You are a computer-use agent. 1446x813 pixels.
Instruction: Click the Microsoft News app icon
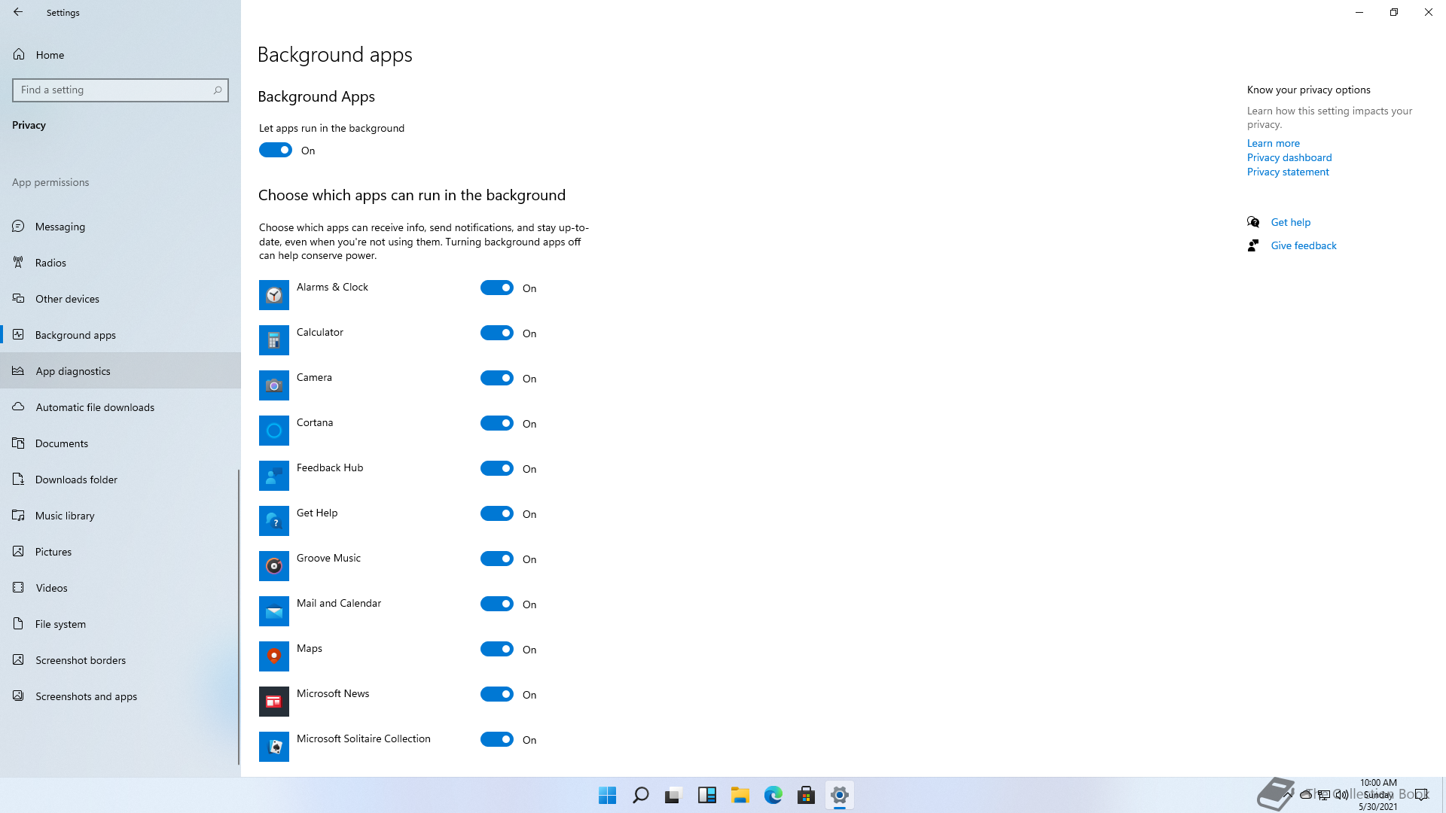[x=274, y=702]
